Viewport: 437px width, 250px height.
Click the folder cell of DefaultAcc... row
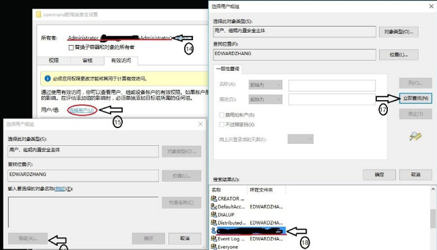(x=267, y=206)
